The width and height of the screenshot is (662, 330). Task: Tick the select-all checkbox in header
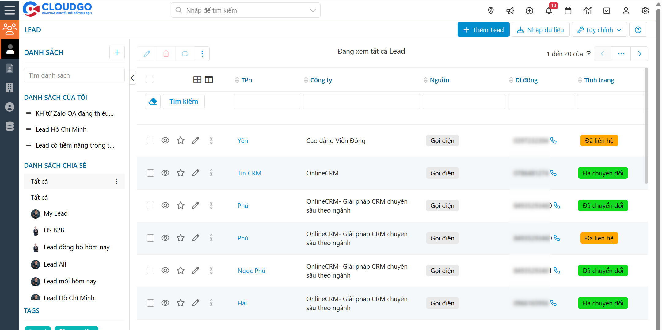pos(150,80)
